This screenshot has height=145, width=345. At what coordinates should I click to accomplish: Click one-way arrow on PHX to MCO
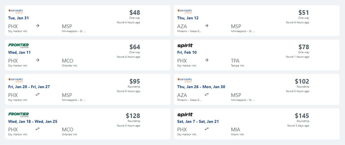pyautogui.click(x=37, y=60)
